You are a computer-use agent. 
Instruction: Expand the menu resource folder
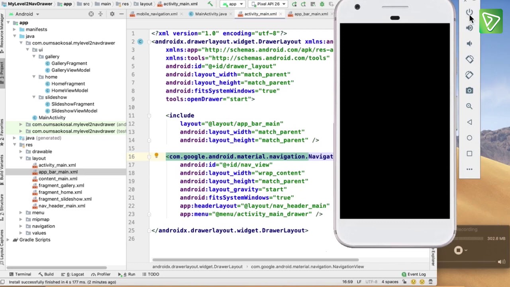[x=21, y=213]
